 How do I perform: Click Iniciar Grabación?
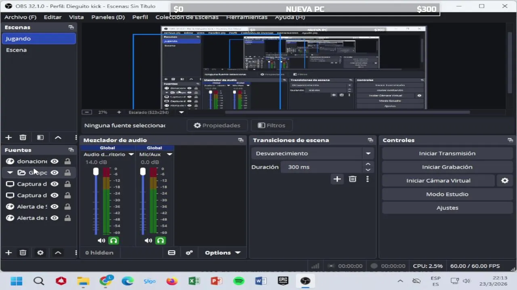447,167
